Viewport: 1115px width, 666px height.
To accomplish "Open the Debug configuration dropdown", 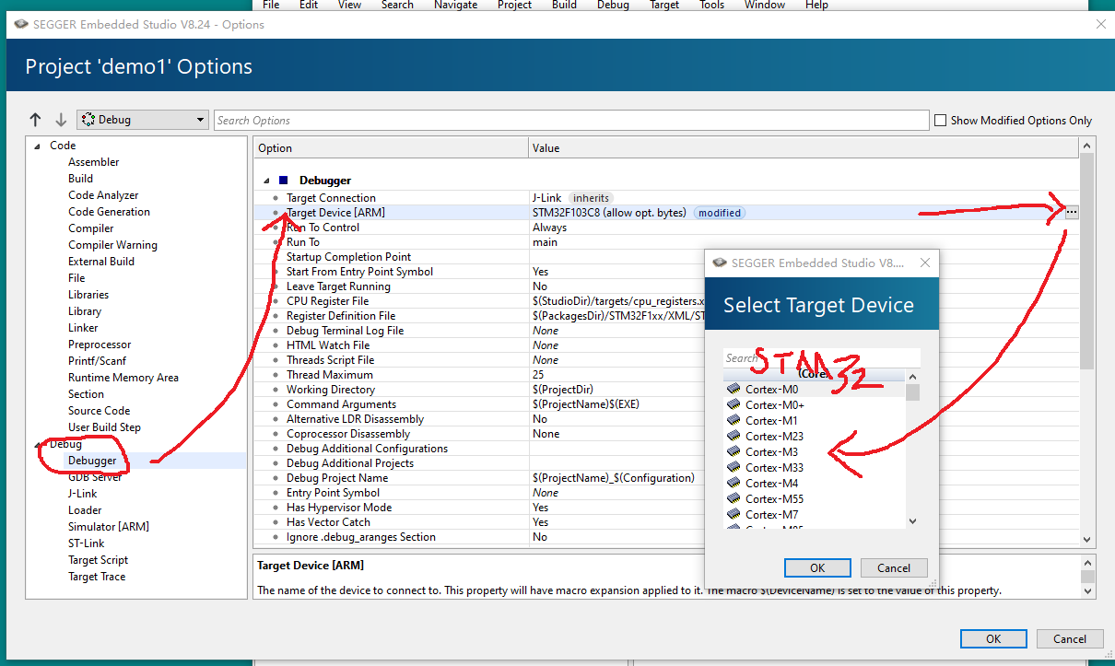I will (x=143, y=120).
